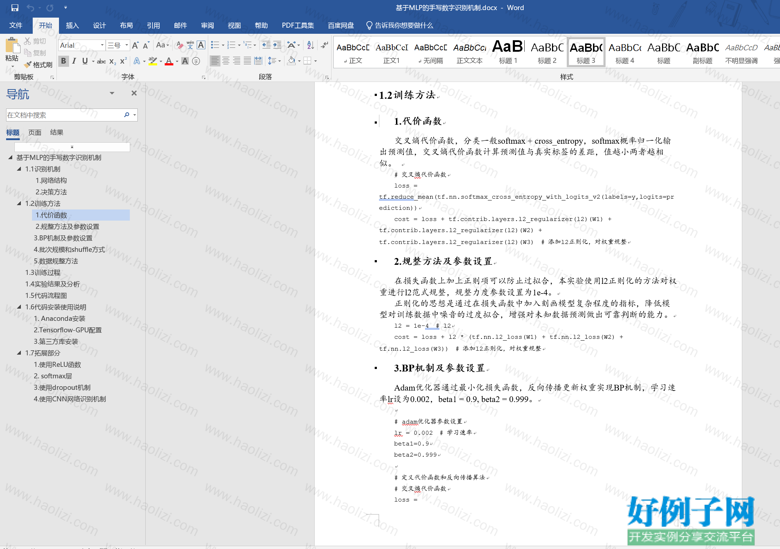Toggle Bold formatting
The image size is (780, 549).
(64, 61)
